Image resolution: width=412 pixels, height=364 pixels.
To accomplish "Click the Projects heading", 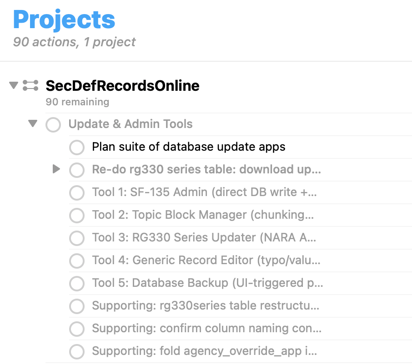I will 64,20.
